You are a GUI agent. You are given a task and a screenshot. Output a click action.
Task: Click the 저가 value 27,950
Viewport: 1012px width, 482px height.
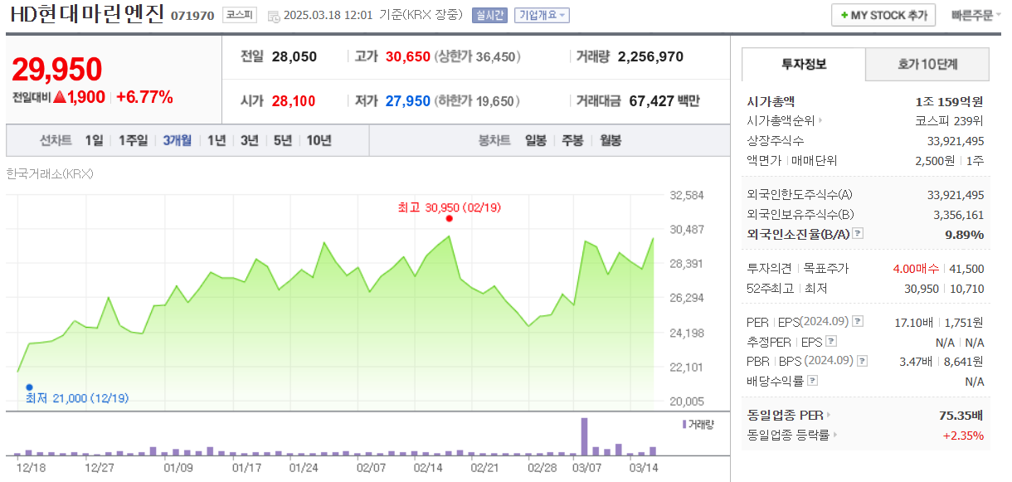[x=408, y=101]
